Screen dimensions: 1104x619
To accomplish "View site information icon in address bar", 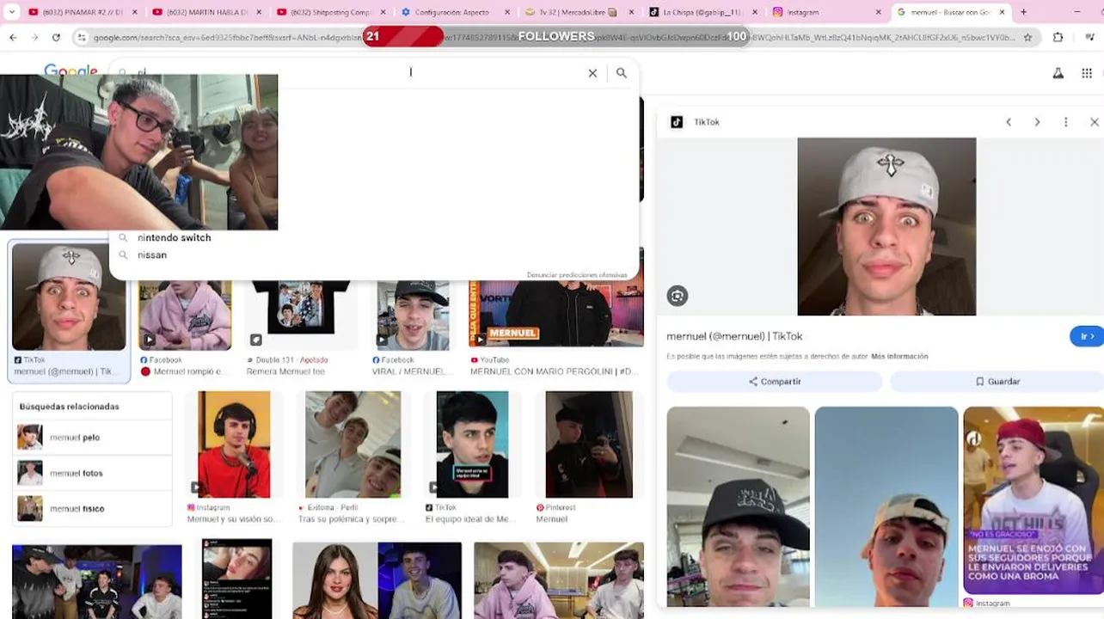I will pos(82,37).
